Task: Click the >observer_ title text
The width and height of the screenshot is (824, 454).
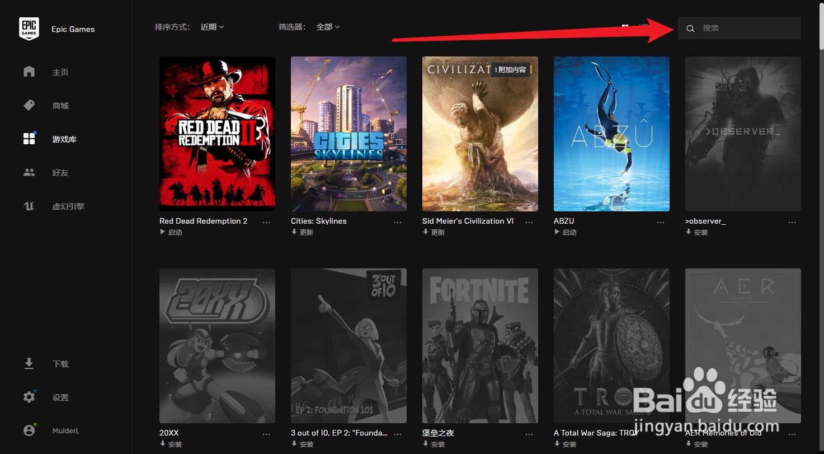Action: click(705, 221)
